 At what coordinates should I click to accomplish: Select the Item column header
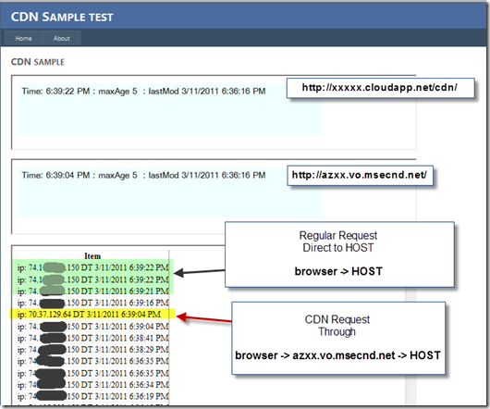pyautogui.click(x=92, y=256)
